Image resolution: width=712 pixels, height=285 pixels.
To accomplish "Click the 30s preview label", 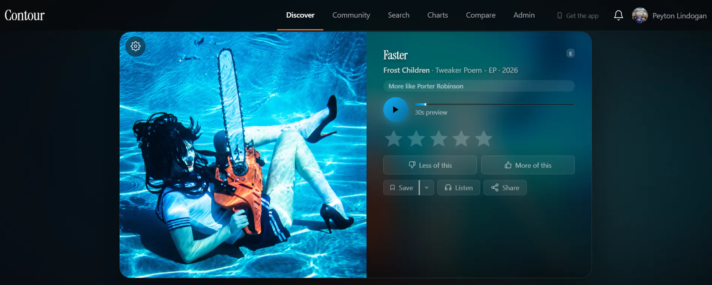I will tap(431, 112).
